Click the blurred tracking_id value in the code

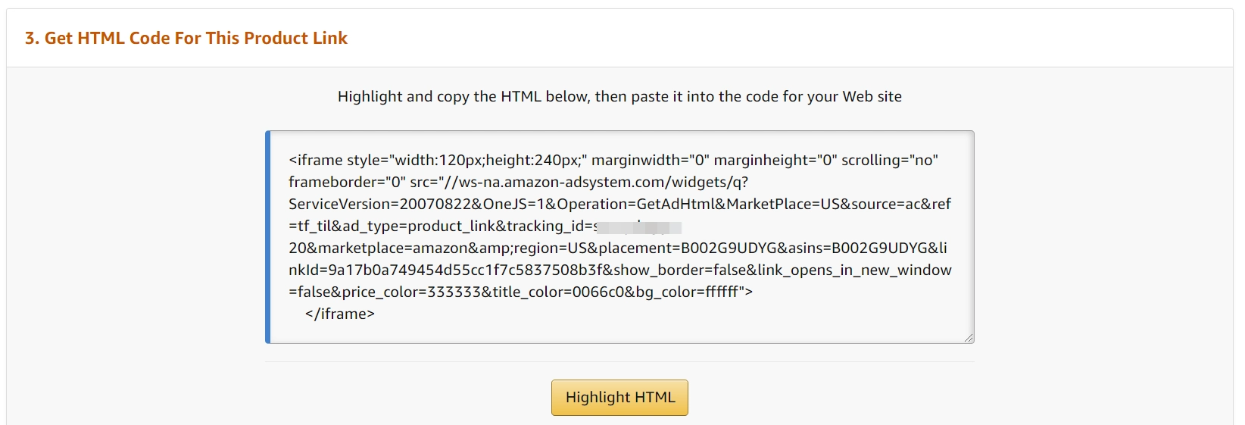point(638,227)
